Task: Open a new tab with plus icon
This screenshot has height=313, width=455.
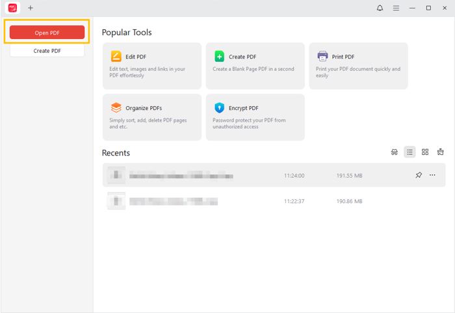Action: pyautogui.click(x=31, y=8)
